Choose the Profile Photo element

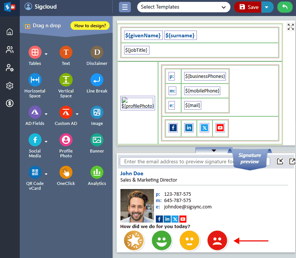click(x=66, y=140)
